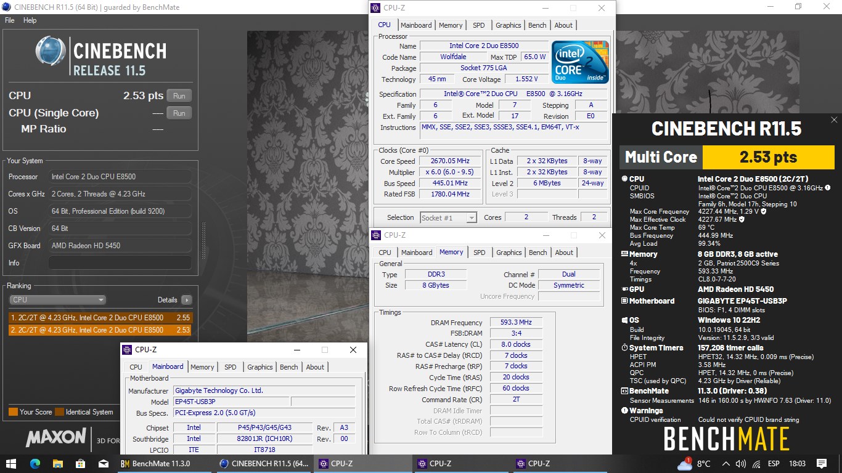Screen dimensions: 842x473
Task: Select Mainboard tab in top CPU-Z window
Action: (x=416, y=25)
